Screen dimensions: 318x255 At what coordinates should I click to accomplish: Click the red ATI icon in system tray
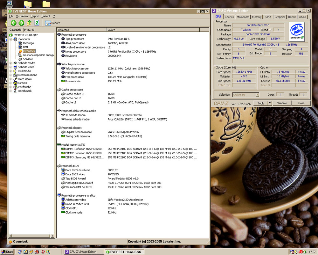tap(301, 252)
